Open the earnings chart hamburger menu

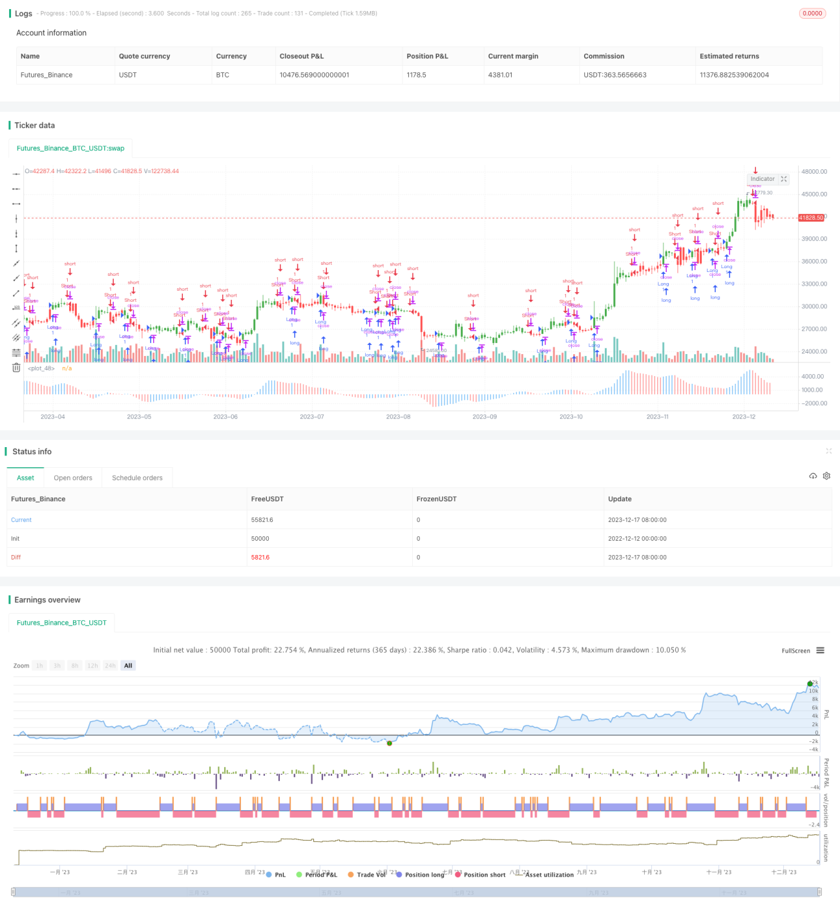tap(820, 651)
